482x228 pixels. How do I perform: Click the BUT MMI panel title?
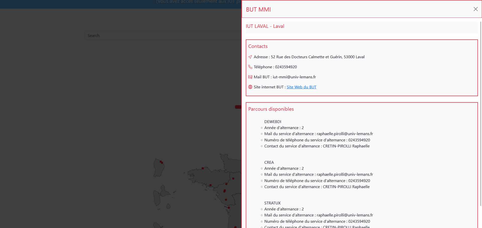pos(258,10)
